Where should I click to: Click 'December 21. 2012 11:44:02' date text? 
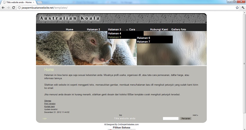[57, 112]
